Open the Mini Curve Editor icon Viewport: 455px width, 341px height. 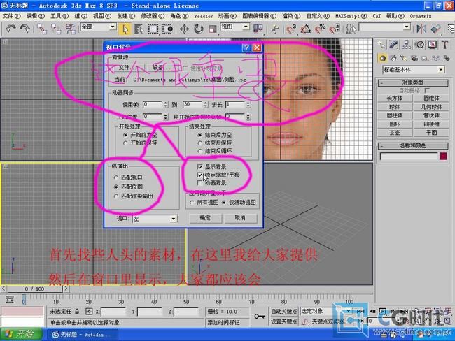[10, 299]
